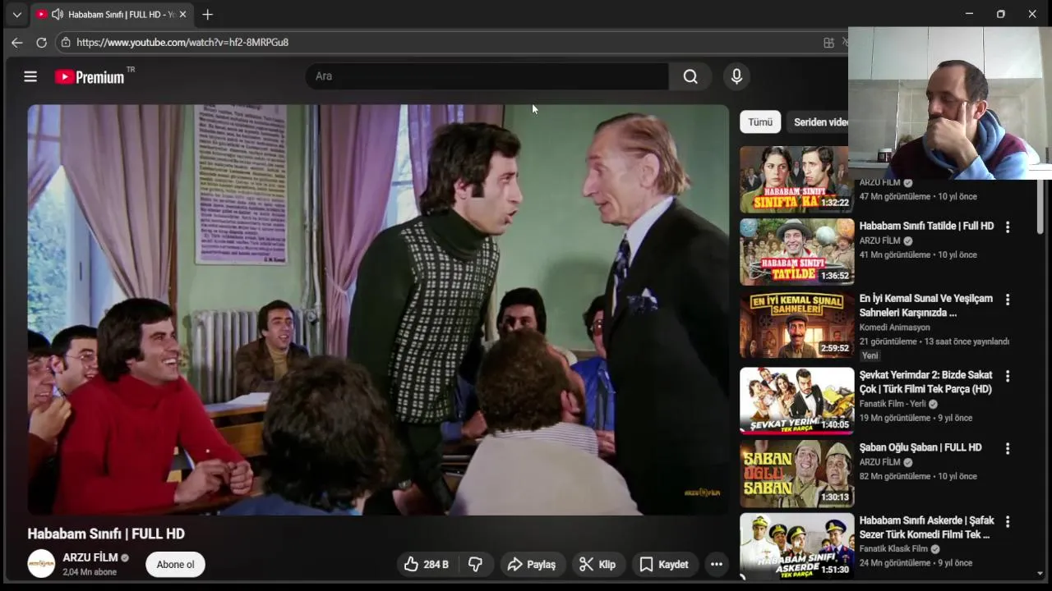
Task: Open ARZU FİLM channel avatar
Action: pyautogui.click(x=41, y=564)
